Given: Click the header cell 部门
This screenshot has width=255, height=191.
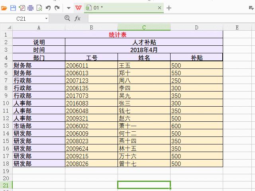Looking at the screenshot, I should (39, 57).
